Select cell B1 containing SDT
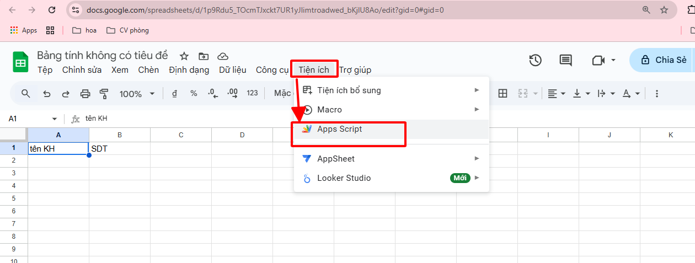695x263 pixels. pos(119,148)
